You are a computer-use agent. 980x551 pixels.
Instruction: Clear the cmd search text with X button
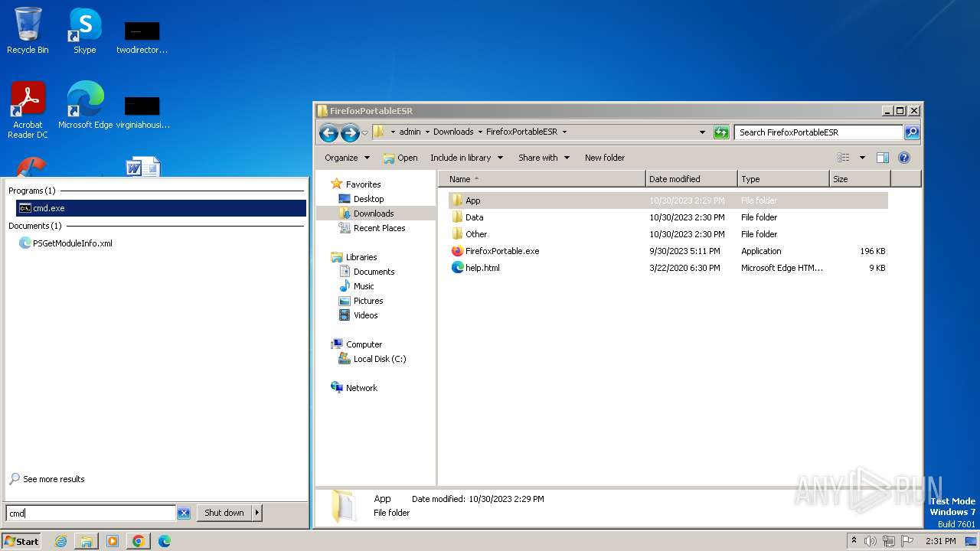184,514
